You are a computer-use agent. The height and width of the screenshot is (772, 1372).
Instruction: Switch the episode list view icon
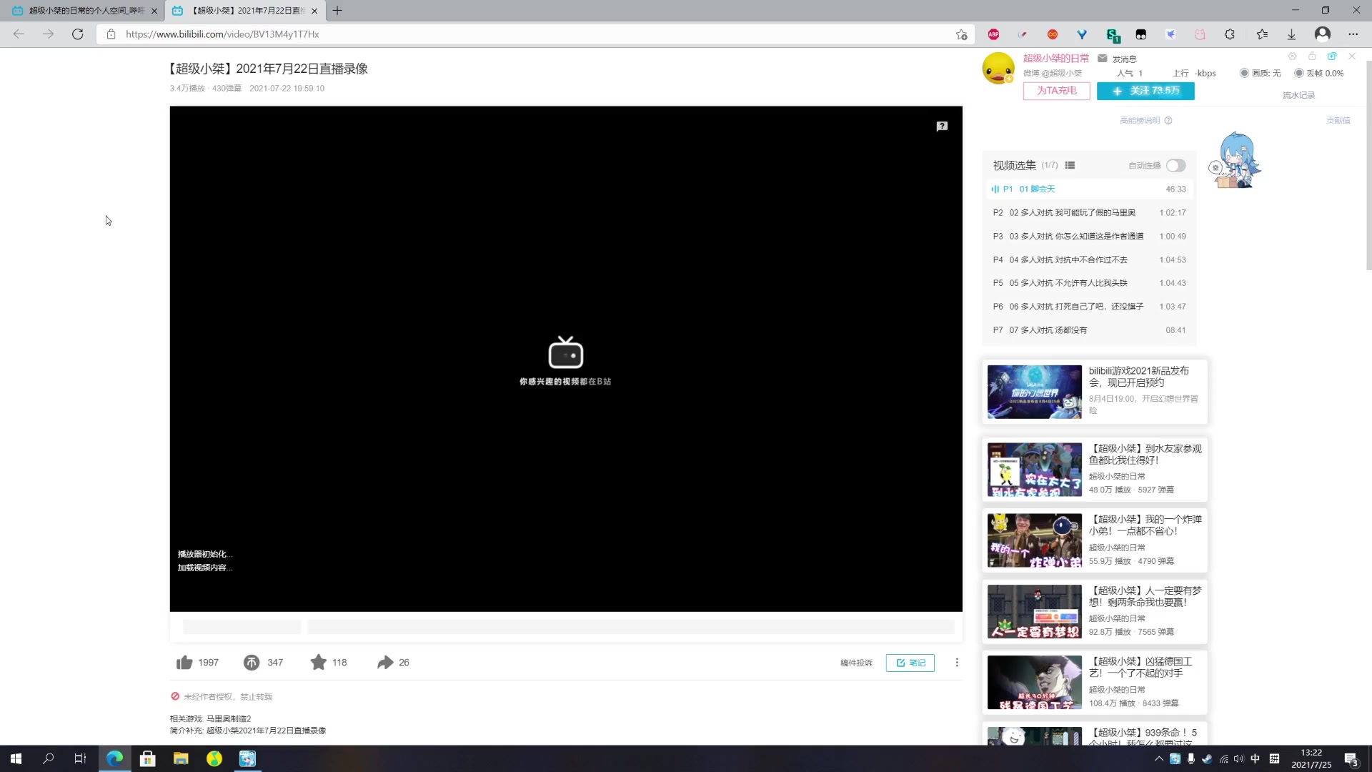point(1070,165)
